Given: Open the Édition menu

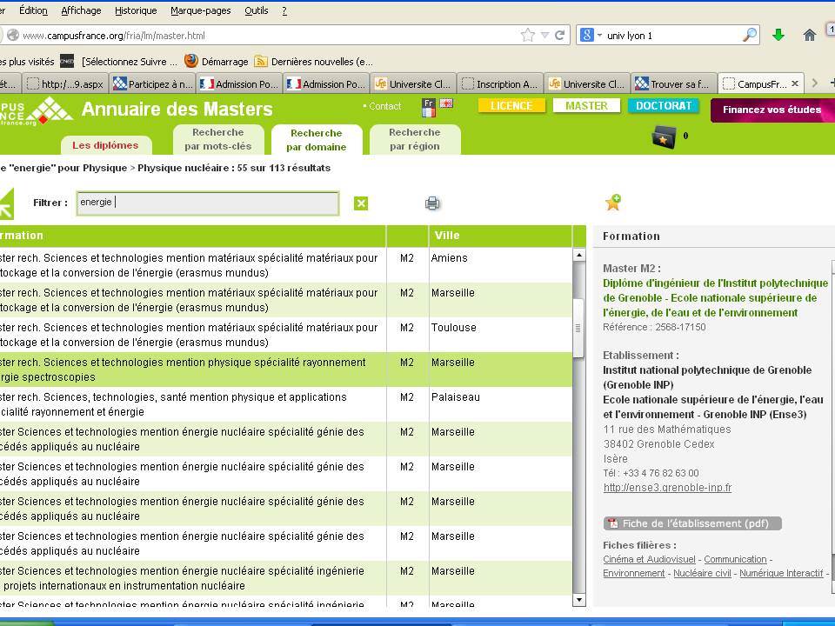Looking at the screenshot, I should (x=33, y=10).
